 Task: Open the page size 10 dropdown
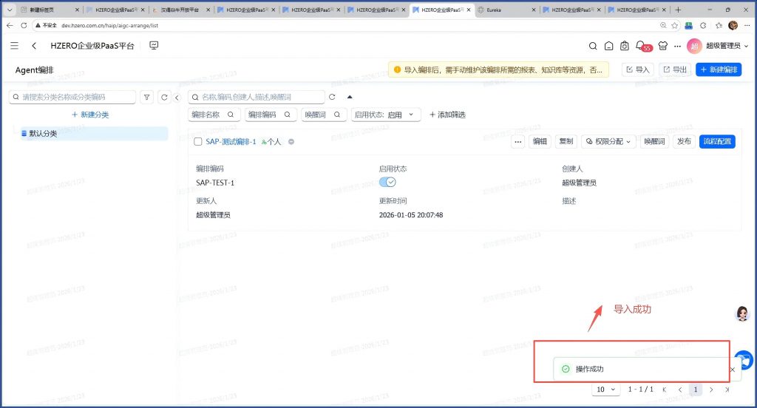point(606,390)
